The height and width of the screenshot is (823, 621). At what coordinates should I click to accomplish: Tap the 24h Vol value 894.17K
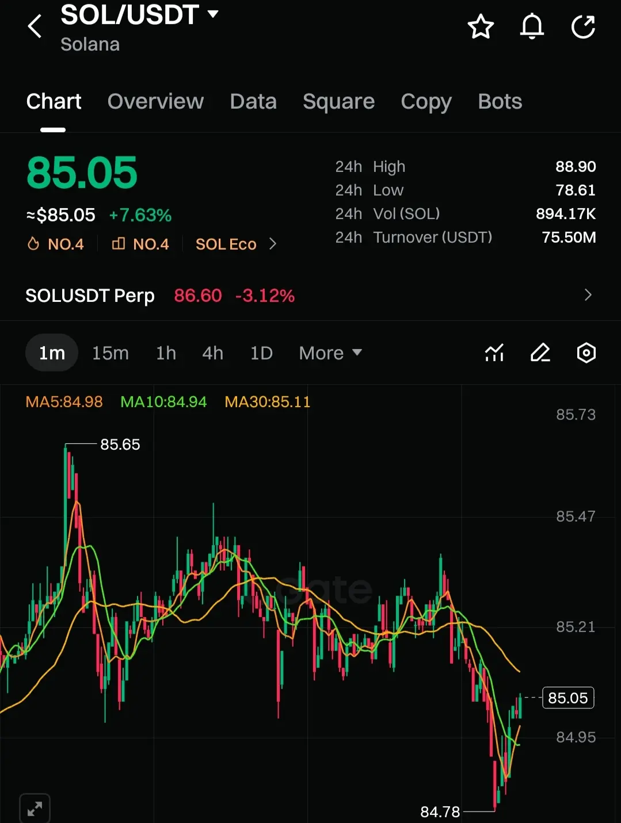566,213
